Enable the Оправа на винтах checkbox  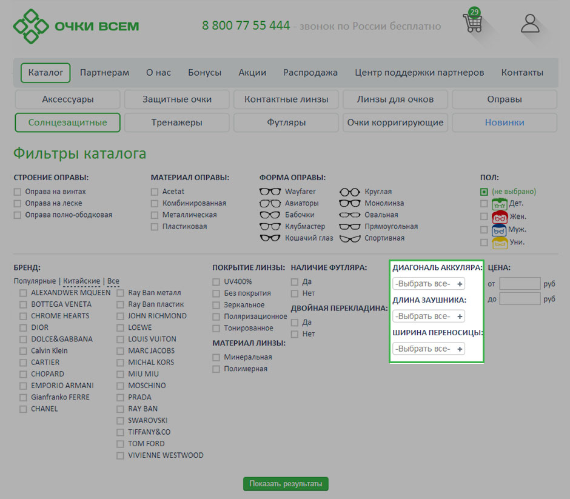pyautogui.click(x=18, y=192)
